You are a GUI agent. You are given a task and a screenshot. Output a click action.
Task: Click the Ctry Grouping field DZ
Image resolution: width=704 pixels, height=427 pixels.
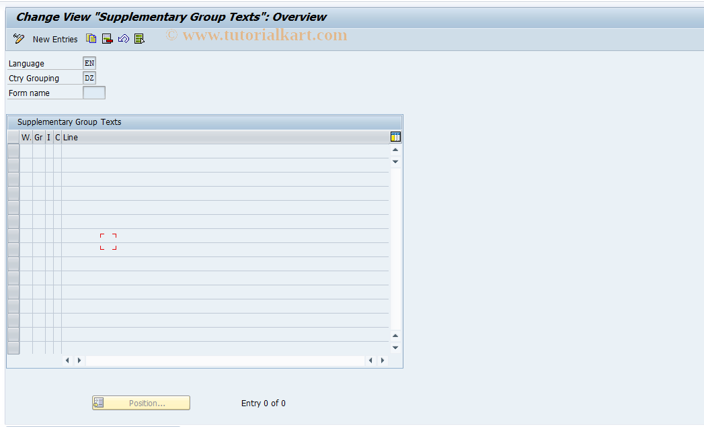click(89, 78)
